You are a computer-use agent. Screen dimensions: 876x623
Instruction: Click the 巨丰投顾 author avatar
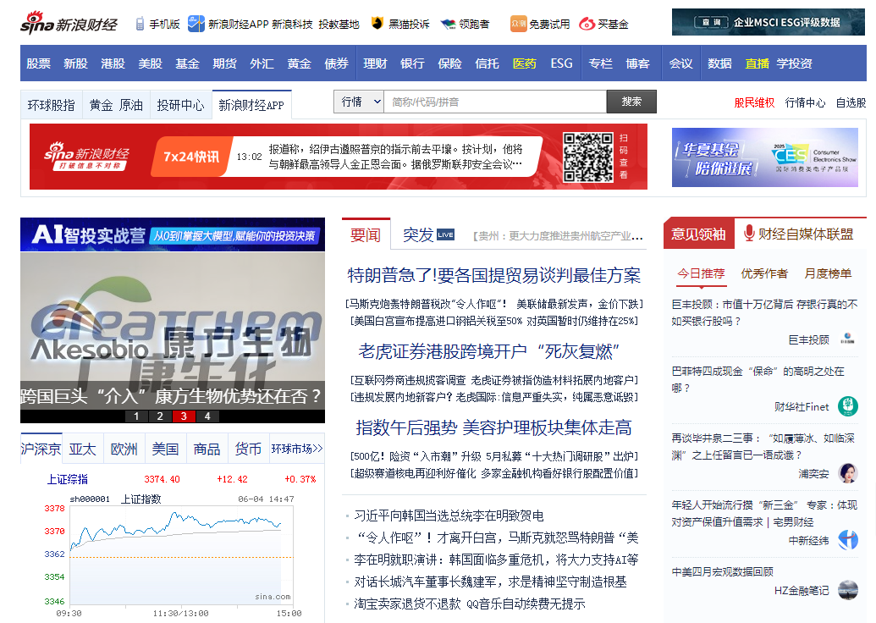pyautogui.click(x=847, y=339)
